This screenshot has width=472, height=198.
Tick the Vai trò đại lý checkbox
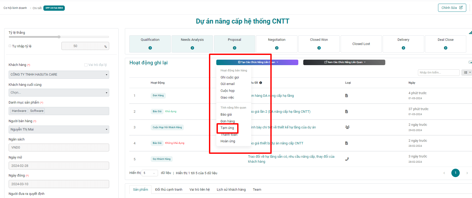(86, 65)
